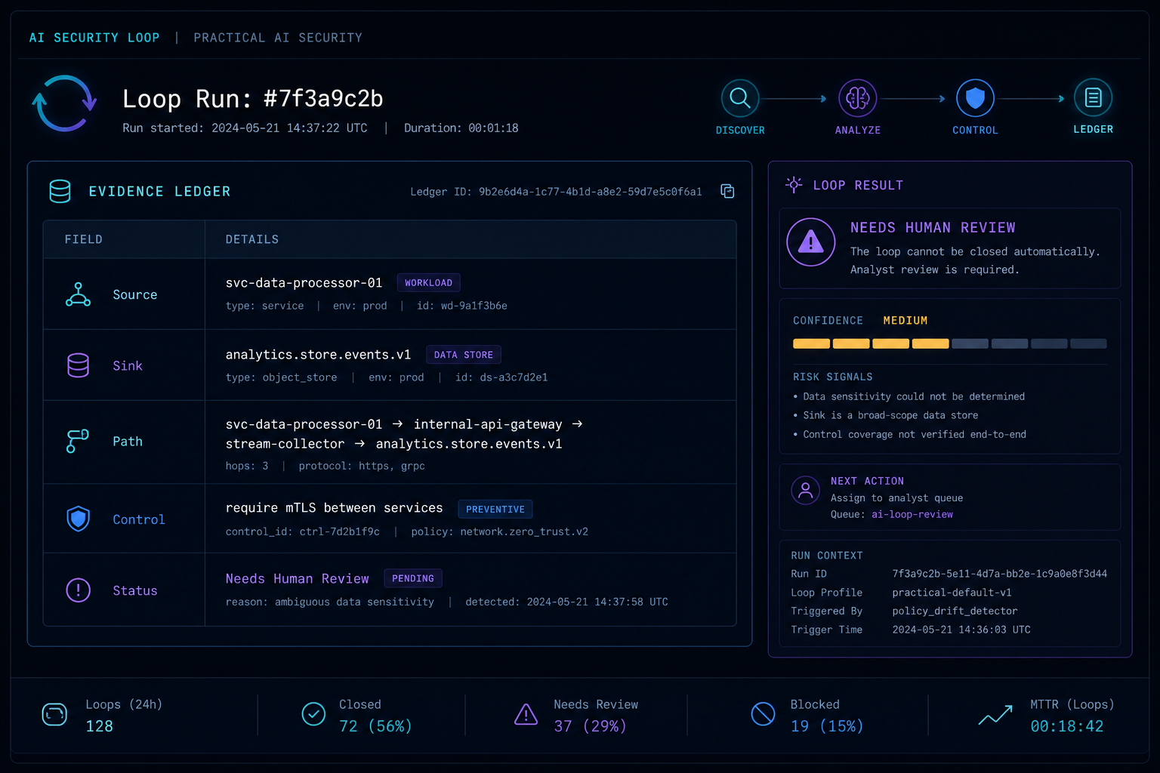The width and height of the screenshot is (1160, 773).
Task: Switch to the ANALYZE stage label
Action: pyautogui.click(x=858, y=130)
